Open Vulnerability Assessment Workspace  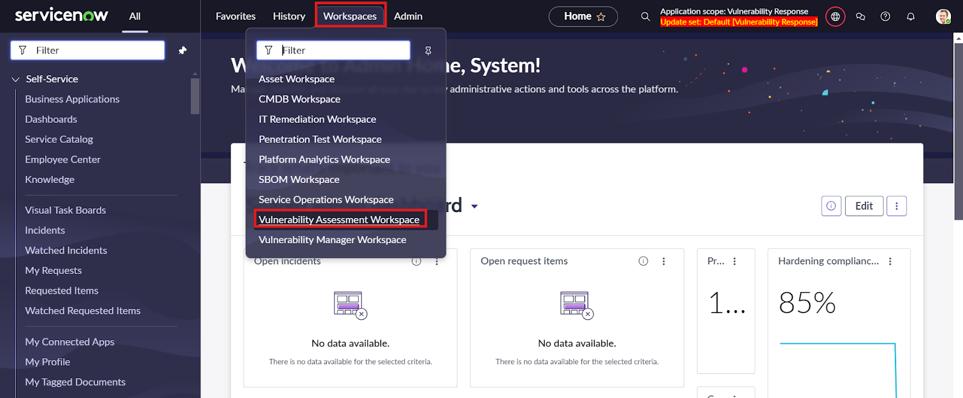coord(339,220)
